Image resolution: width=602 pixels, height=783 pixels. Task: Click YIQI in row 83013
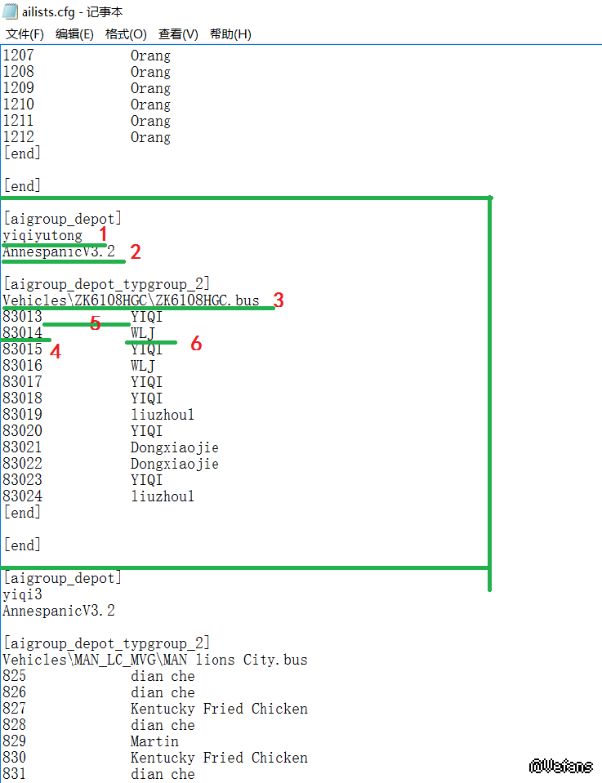coord(146,317)
